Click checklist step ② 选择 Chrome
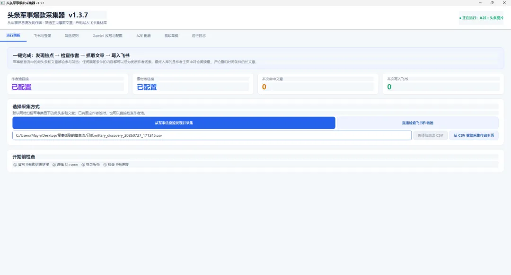 [65, 165]
